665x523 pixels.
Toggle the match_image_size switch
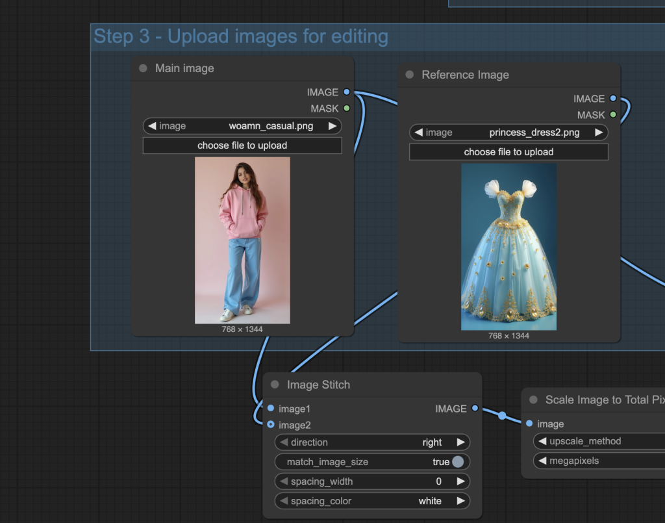458,462
